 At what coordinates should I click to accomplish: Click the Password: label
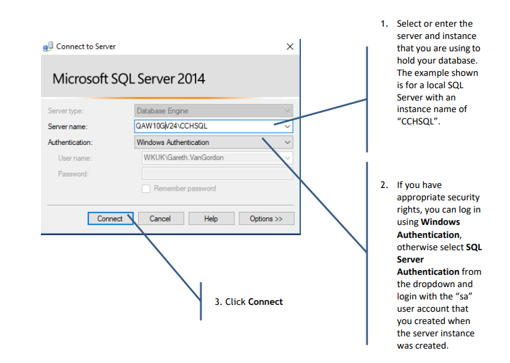(73, 174)
